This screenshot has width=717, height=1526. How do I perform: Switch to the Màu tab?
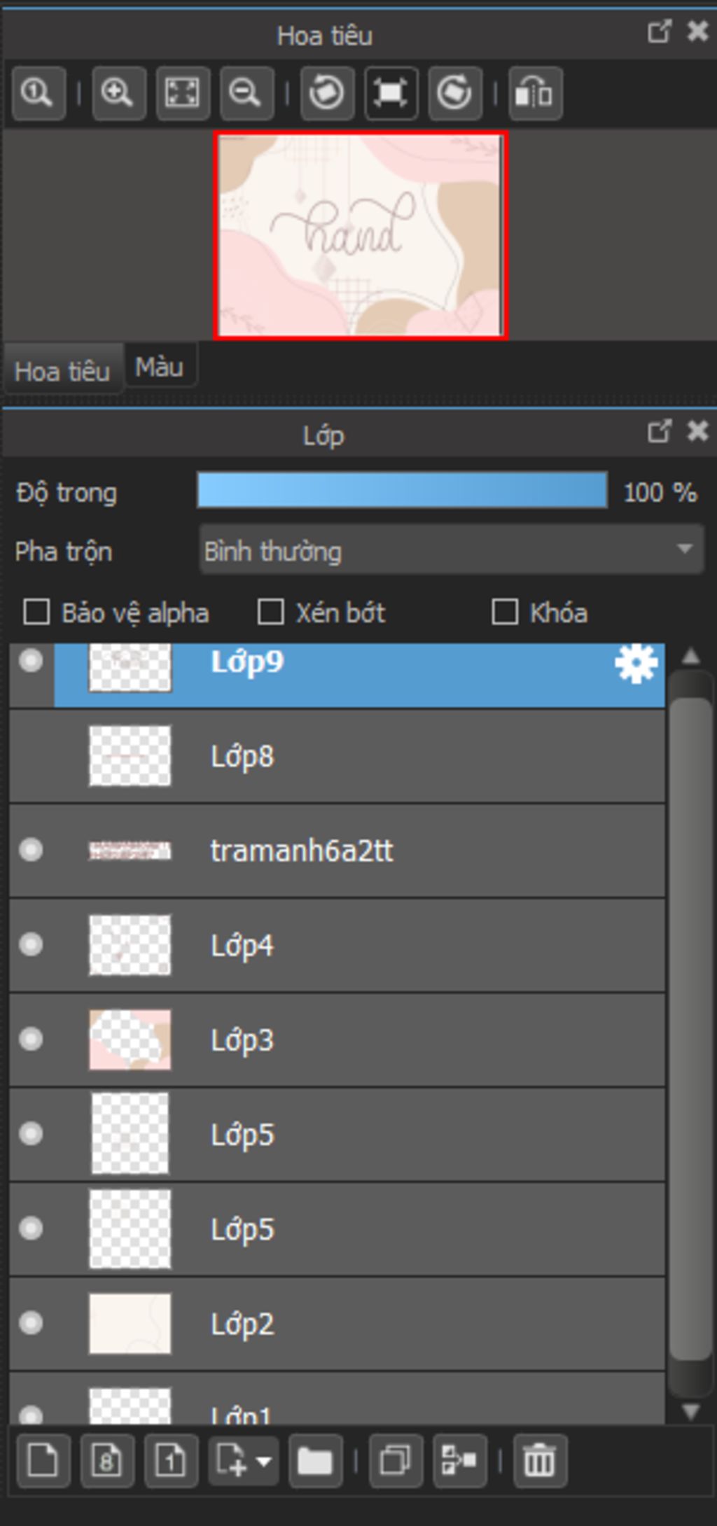tap(160, 367)
